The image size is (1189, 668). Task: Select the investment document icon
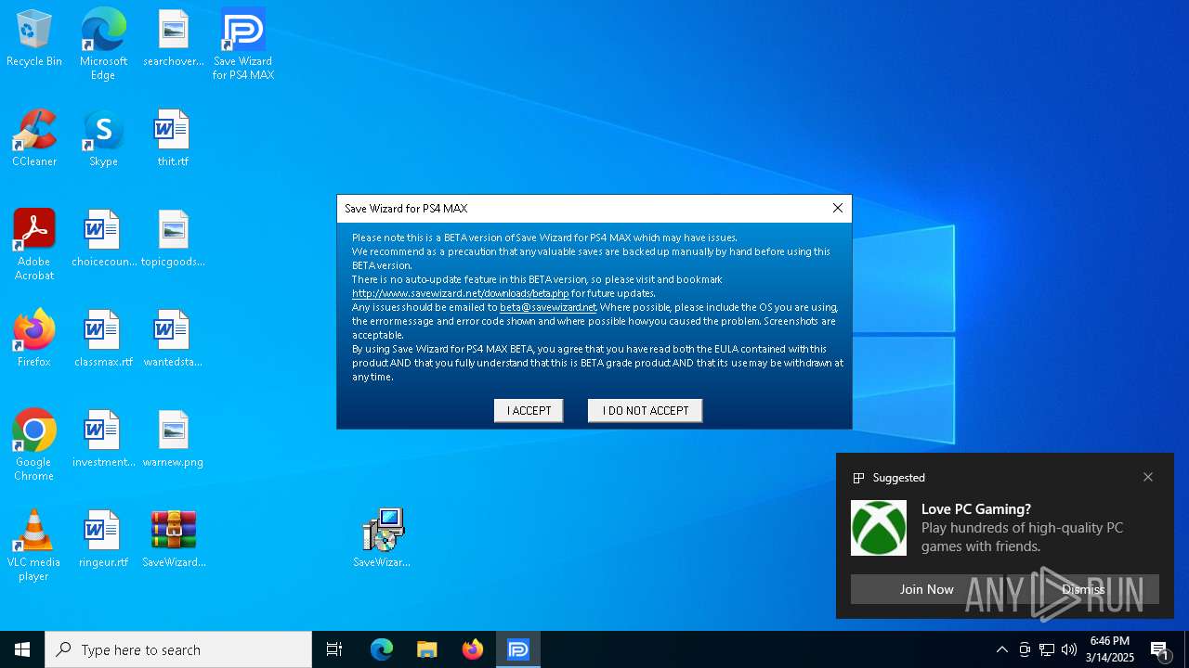[103, 440]
